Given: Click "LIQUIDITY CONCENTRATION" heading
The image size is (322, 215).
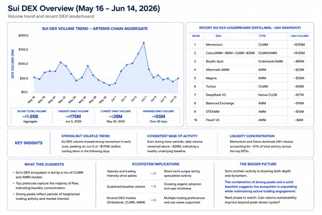Looking at the screenshot, I should [252, 136].
